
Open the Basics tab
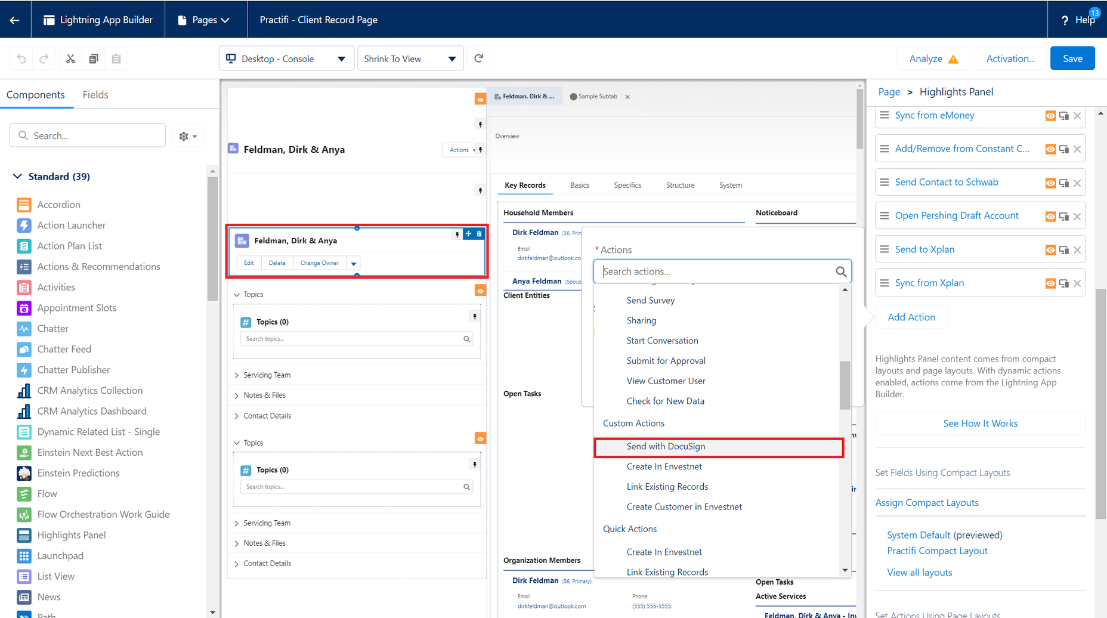coord(580,186)
